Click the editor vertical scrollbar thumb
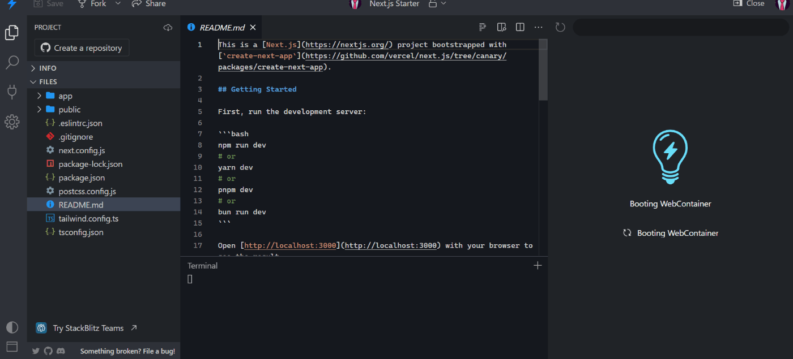 click(543, 70)
